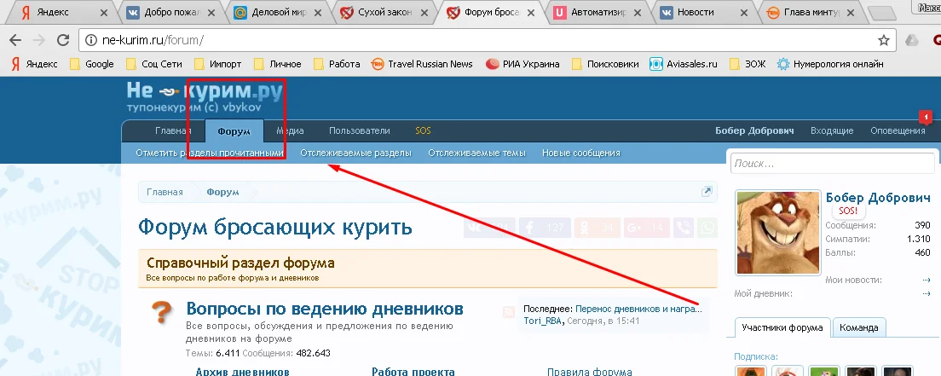
Task: Expand the Личное bookmarks folder
Action: pyautogui.click(x=277, y=64)
